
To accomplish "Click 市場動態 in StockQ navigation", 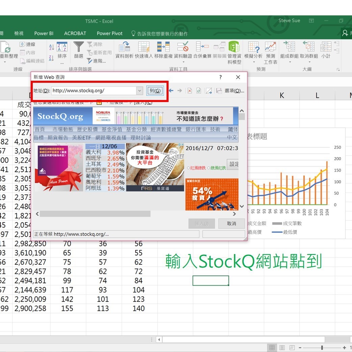I will click(62, 129).
